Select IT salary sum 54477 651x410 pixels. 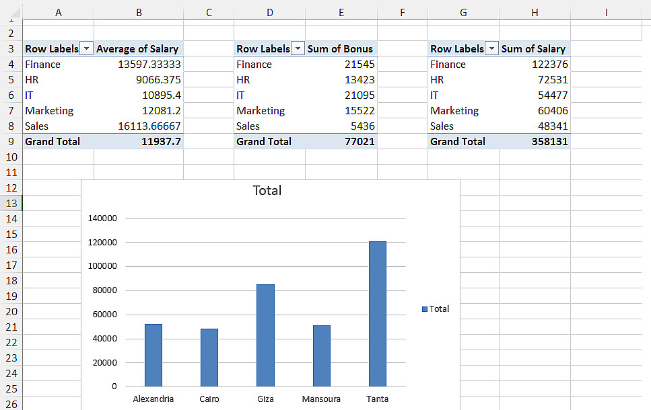pyautogui.click(x=535, y=95)
